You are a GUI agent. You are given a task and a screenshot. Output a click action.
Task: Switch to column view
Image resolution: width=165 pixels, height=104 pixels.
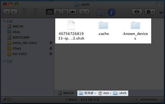pos(65,12)
